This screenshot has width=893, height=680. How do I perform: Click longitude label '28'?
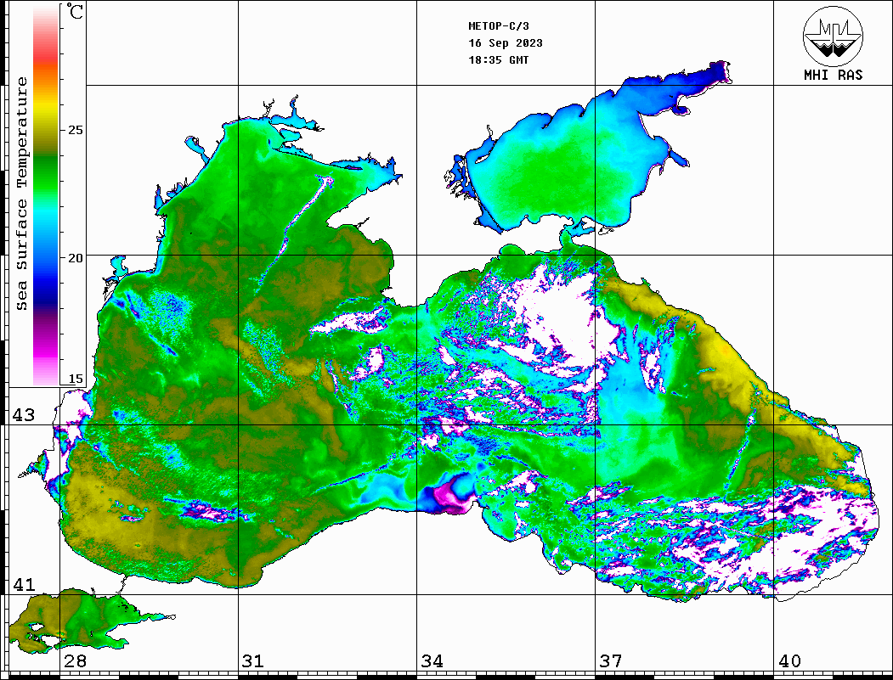(x=75, y=661)
